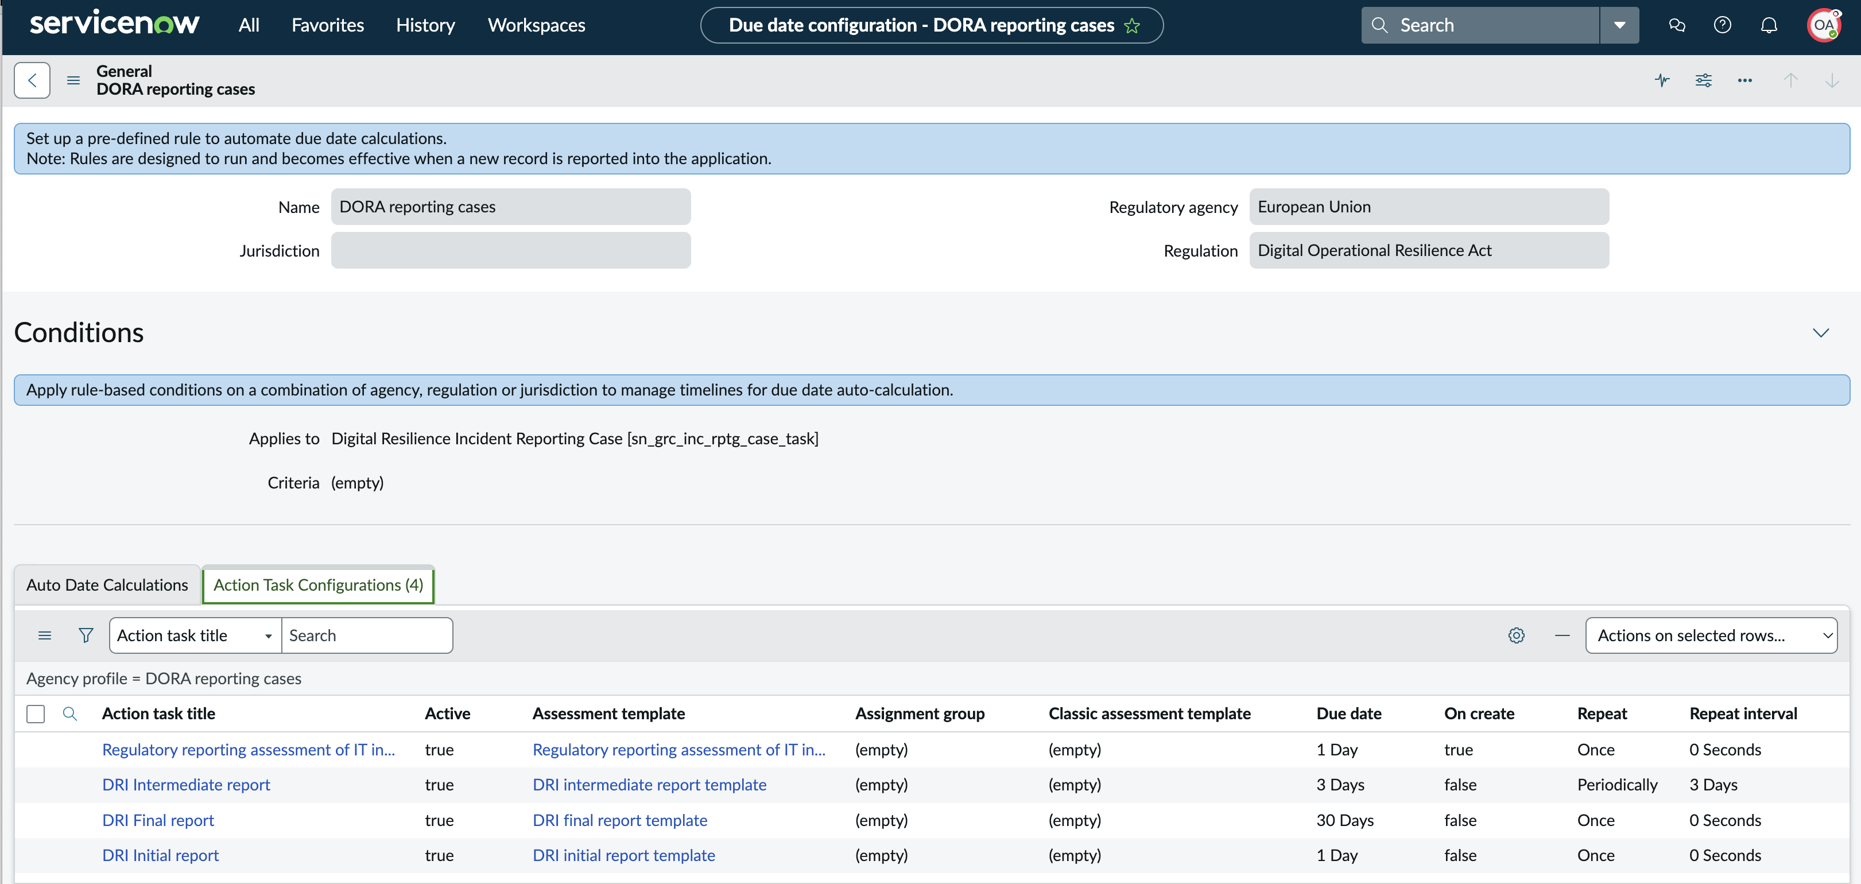Open the list controls hamburger menu
Viewport: 1861px width, 884px height.
pos(45,635)
